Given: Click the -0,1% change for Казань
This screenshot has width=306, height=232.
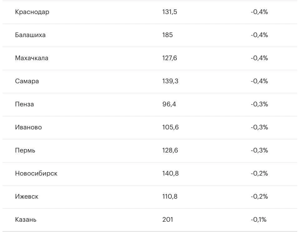Looking at the screenshot, I should (x=259, y=220).
